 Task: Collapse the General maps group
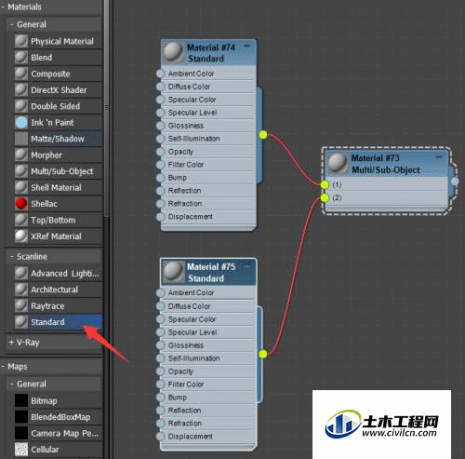click(x=12, y=384)
